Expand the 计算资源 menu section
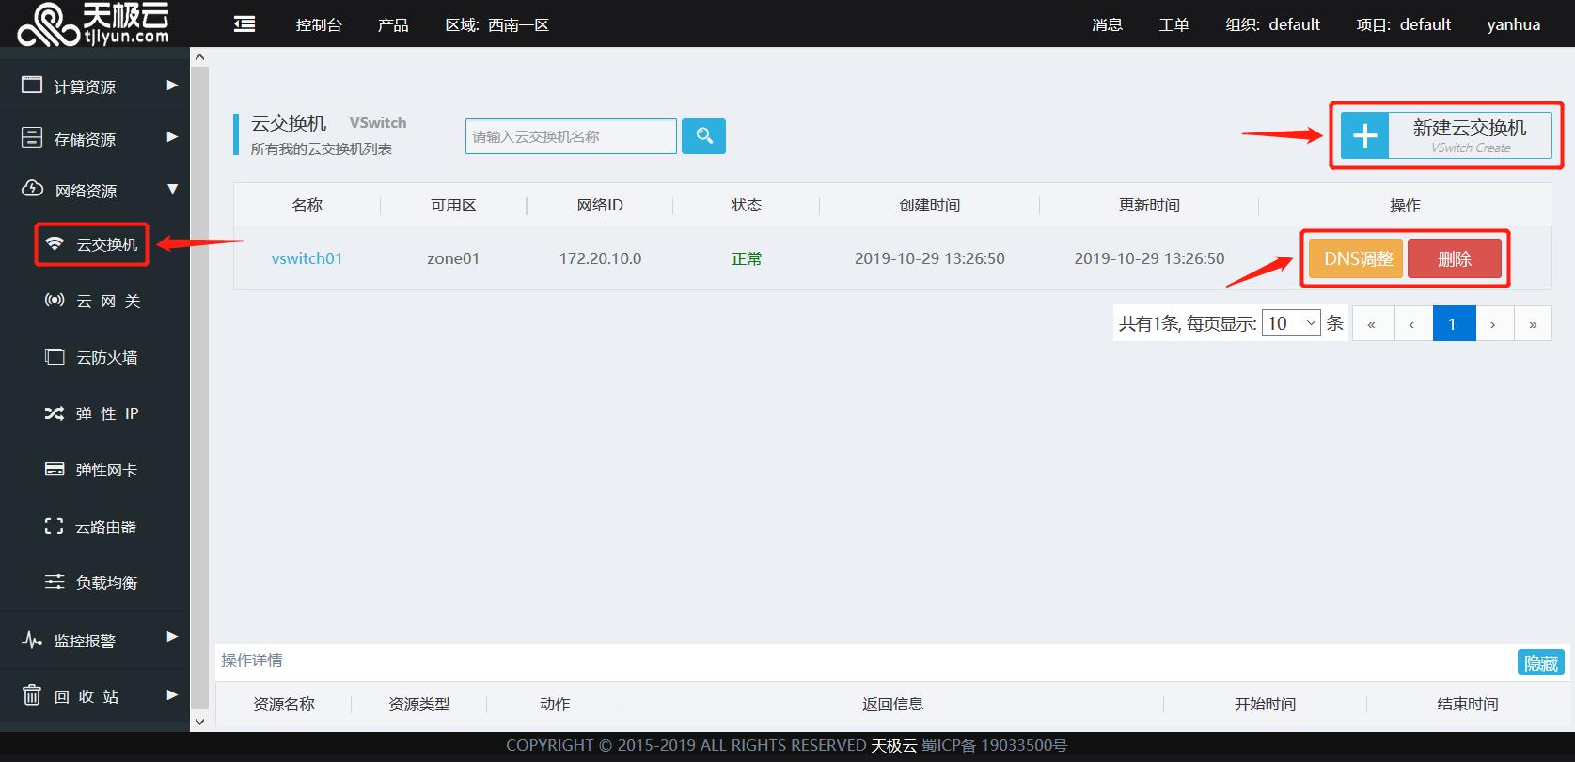The image size is (1575, 762). point(94,86)
